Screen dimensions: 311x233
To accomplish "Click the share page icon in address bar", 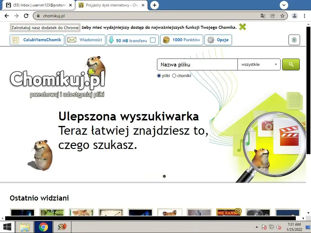I will 273,16.
